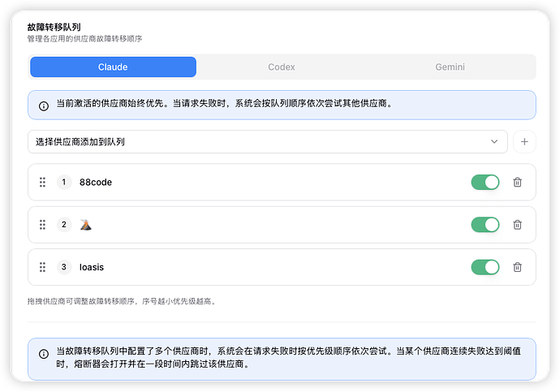Screen dimensions: 560x392
Task: Turn off the loasis provider toggle
Action: coord(485,267)
